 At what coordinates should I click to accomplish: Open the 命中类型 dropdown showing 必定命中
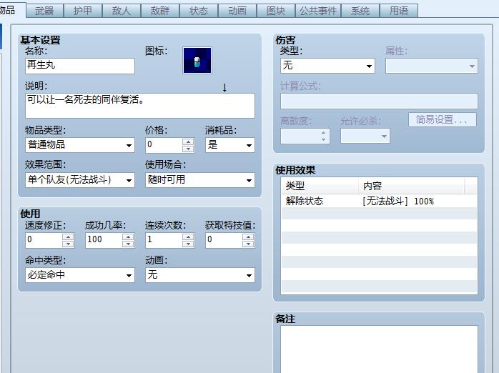click(x=80, y=275)
